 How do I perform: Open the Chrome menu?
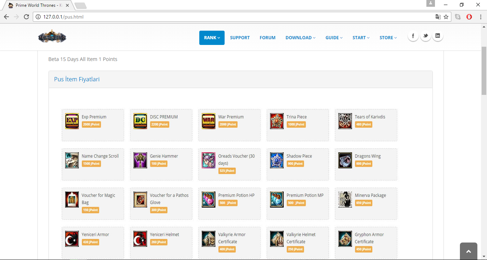click(x=480, y=17)
